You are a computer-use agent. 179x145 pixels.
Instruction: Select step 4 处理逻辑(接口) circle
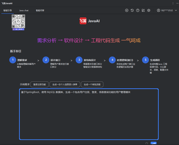pyautogui.click(x=112, y=60)
